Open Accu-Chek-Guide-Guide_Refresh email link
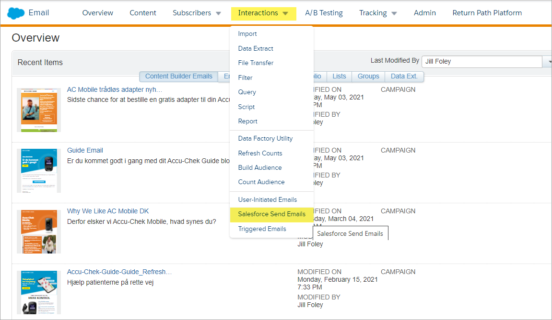The height and width of the screenshot is (320, 552). (119, 272)
